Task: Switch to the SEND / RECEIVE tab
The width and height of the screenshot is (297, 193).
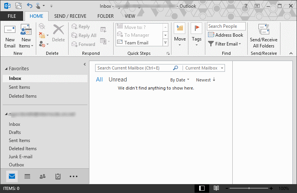Action: (x=70, y=16)
